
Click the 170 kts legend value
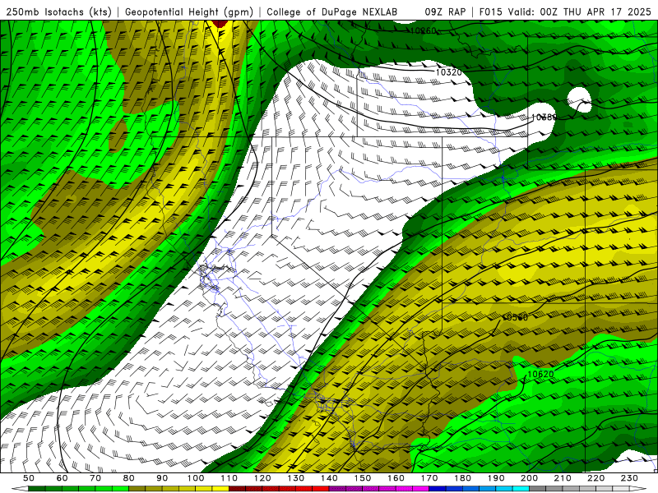tap(429, 478)
